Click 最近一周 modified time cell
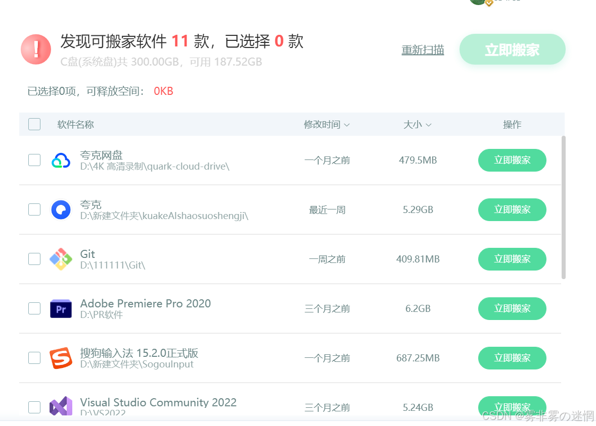Screen dimensions: 596x426 point(327,210)
